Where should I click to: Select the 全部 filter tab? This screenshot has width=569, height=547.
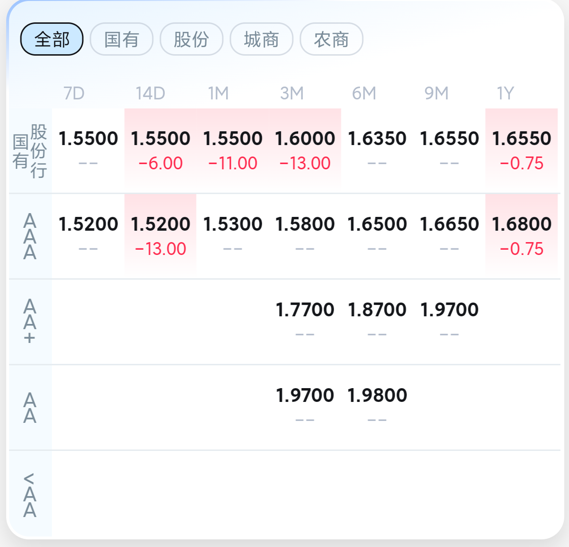click(x=51, y=39)
